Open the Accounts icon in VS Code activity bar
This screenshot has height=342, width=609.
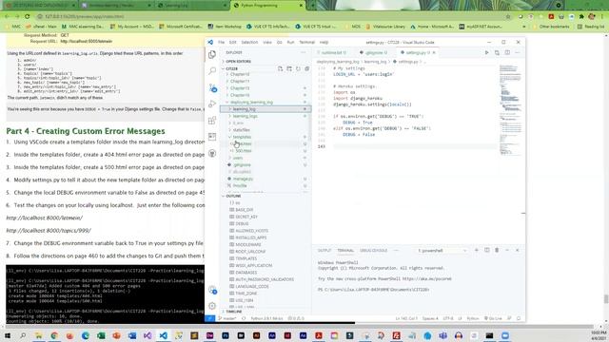[212, 290]
